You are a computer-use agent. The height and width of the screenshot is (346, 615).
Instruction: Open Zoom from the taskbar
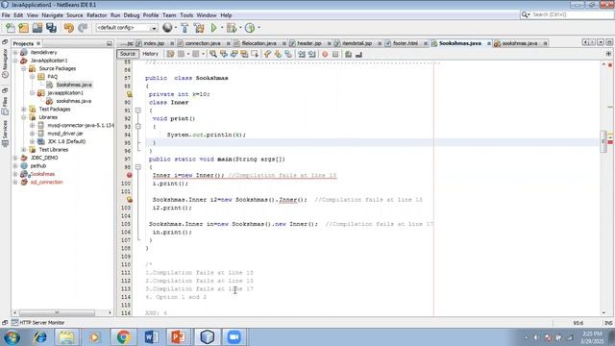pyautogui.click(x=234, y=337)
